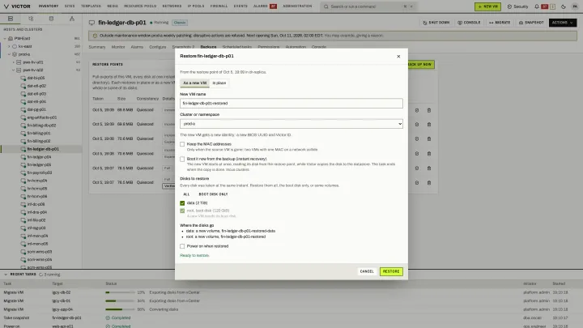
Task: Click restore icon for first Oct 5 19:09 row
Action: coord(417,110)
